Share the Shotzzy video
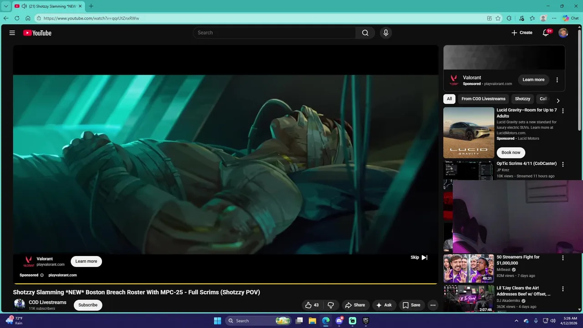Screen dimensions: 583x328 [355, 305]
